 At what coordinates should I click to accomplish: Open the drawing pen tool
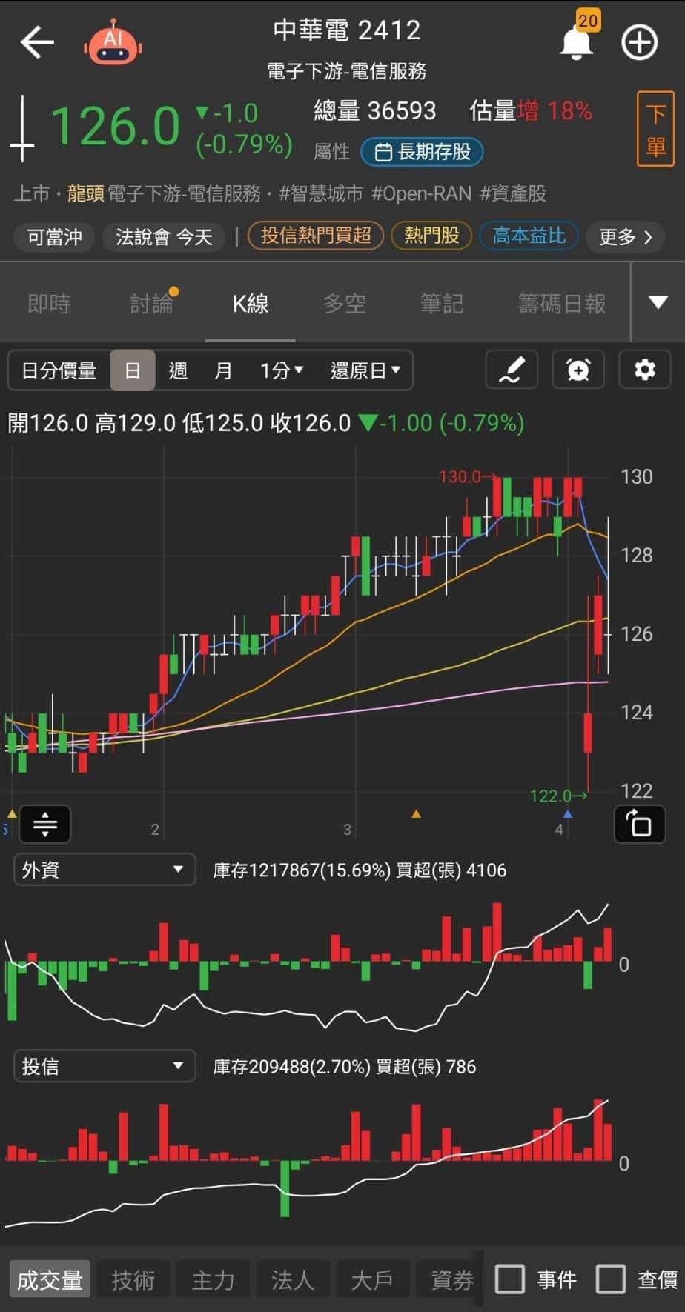512,370
